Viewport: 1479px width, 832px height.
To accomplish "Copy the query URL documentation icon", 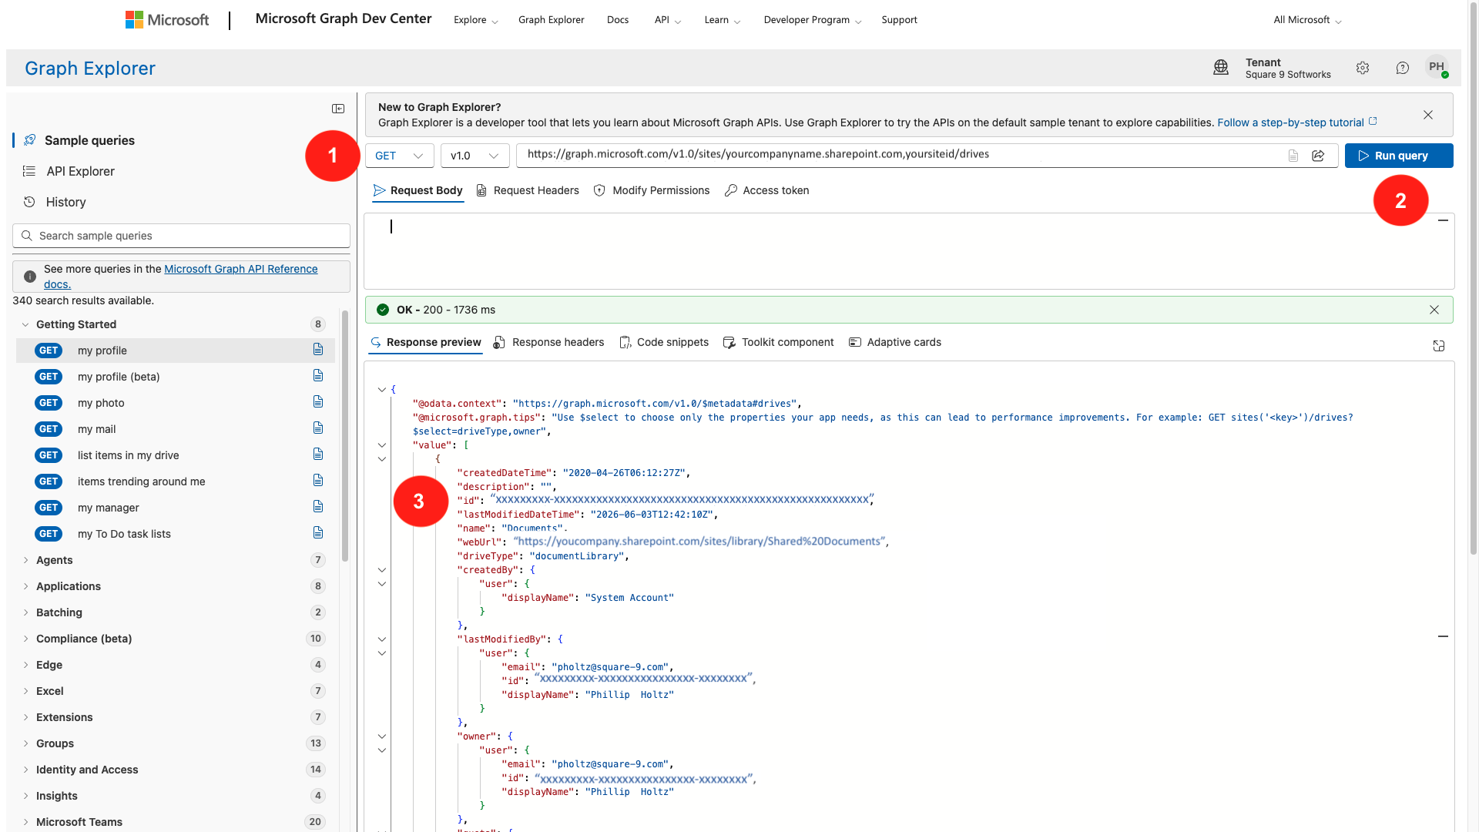I will click(x=1293, y=156).
